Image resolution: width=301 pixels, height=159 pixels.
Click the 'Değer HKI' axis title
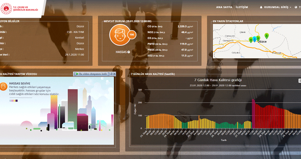coord(135,109)
